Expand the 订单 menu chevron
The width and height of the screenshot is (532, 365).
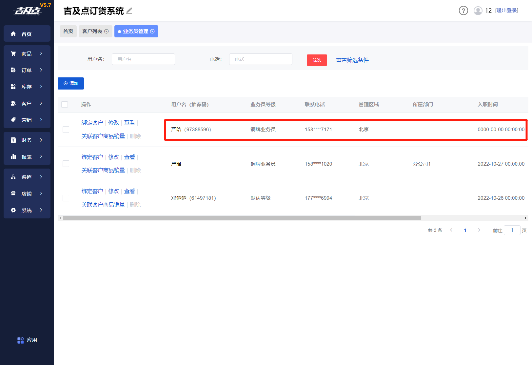41,70
